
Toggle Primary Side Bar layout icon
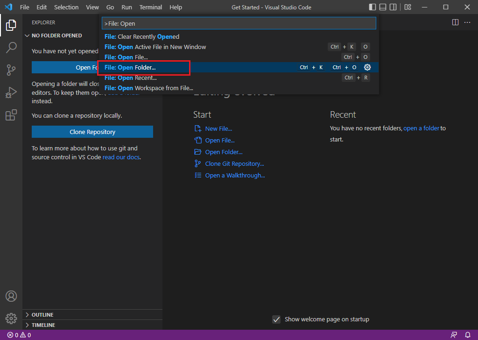(372, 7)
